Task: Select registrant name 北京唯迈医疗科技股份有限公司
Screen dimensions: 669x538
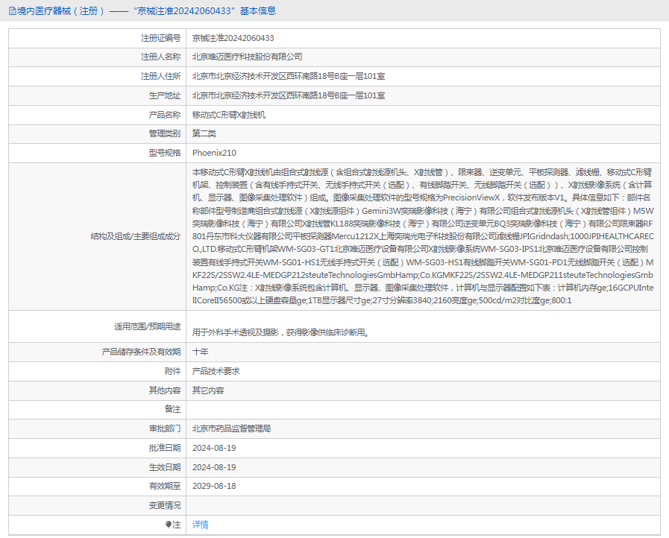Action: [x=247, y=57]
